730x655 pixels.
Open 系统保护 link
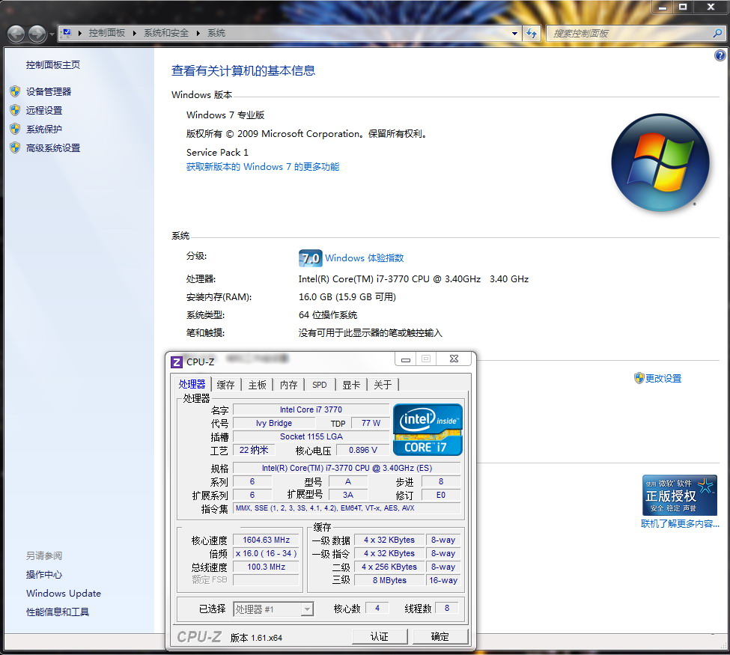43,129
